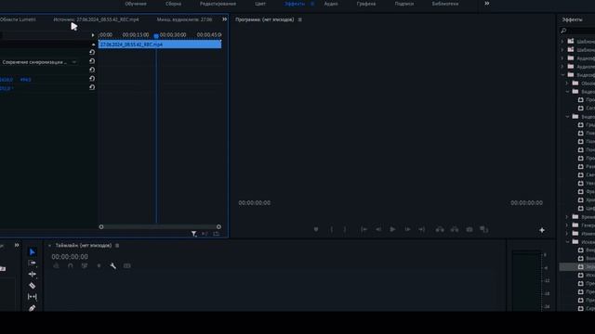595x334 pixels.
Task: Select the Track Select Forward tool
Action: coord(33,263)
